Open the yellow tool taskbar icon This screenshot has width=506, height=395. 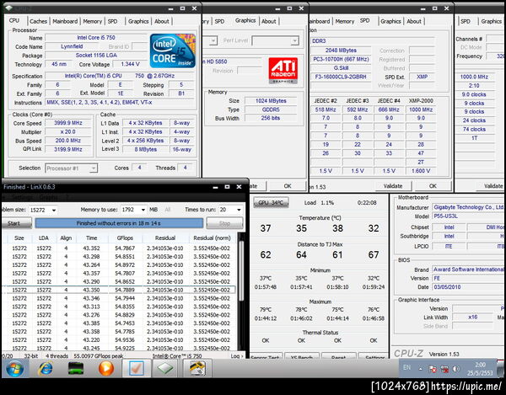click(197, 368)
